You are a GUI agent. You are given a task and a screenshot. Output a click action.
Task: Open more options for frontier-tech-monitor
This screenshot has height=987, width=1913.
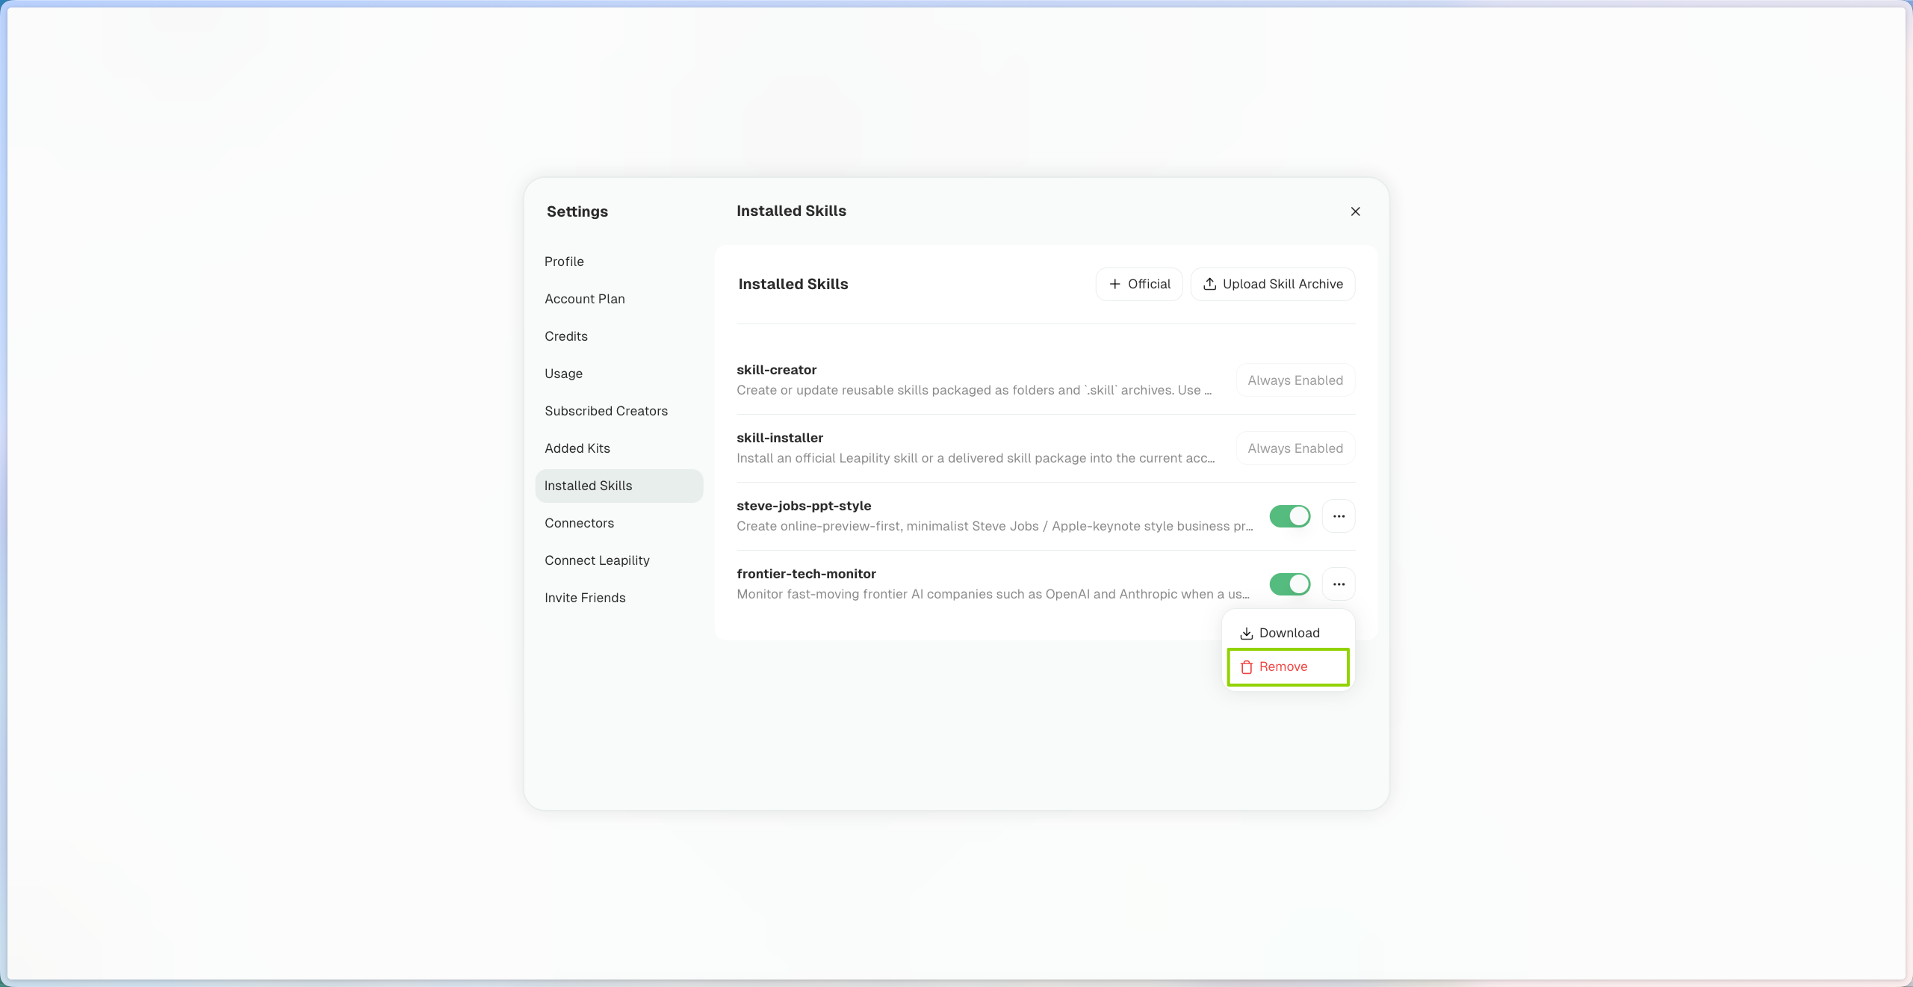click(x=1339, y=584)
